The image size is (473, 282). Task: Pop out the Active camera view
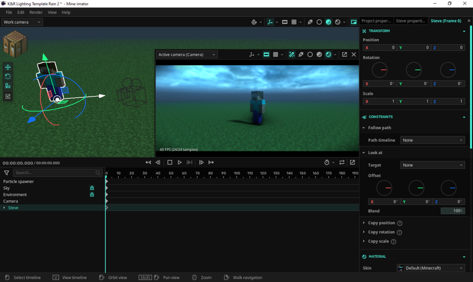coord(344,55)
